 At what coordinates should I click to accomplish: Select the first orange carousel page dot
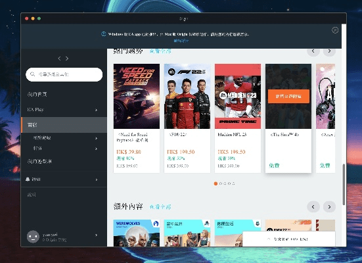215,183
